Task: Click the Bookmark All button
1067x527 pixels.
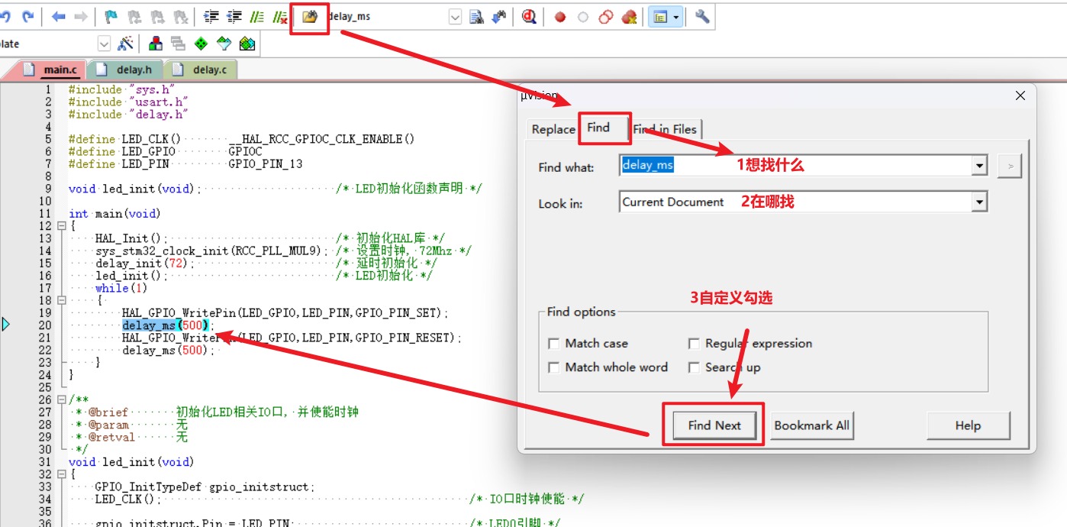Action: pyautogui.click(x=811, y=425)
